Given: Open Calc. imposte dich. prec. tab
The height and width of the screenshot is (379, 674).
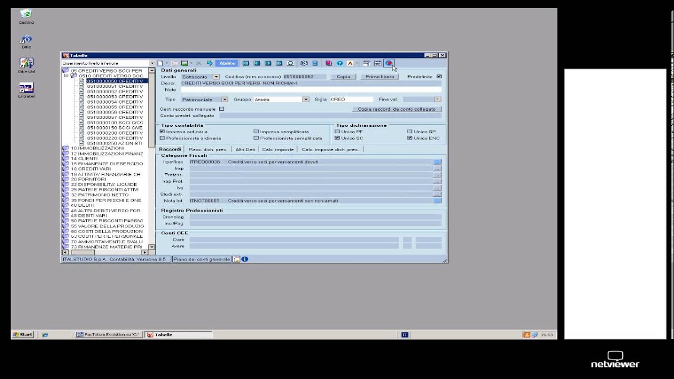Looking at the screenshot, I should click(x=330, y=149).
